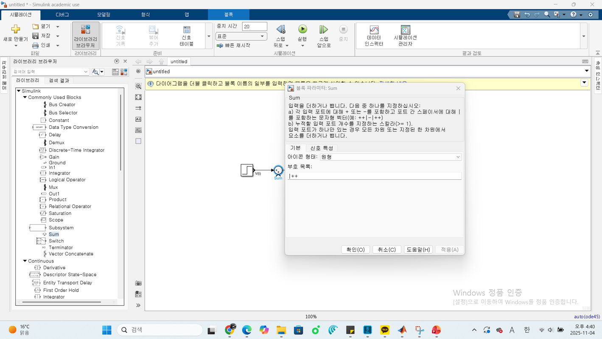
Task: Click the 부호 목록 input field
Action: coord(374,176)
